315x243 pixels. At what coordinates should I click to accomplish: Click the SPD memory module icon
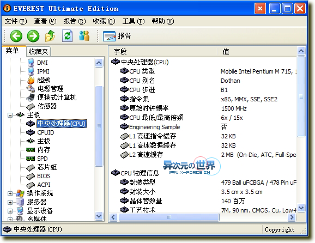coord(31,159)
